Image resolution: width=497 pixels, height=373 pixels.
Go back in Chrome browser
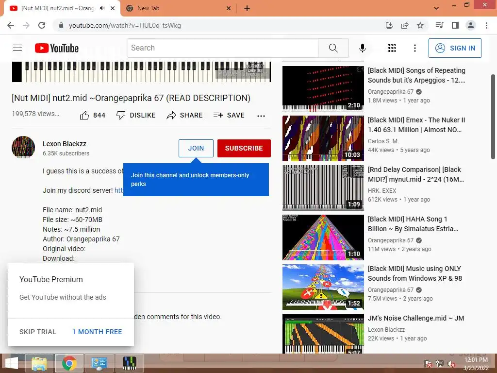[11, 25]
